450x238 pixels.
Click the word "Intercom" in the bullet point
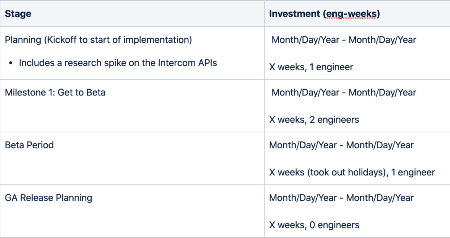coord(175,63)
